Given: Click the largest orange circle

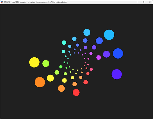Looking at the screenshot, I should point(40,82).
